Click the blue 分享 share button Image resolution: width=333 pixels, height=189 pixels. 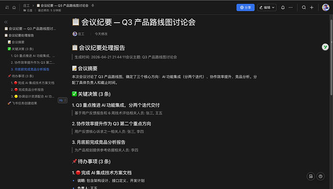[245, 7]
